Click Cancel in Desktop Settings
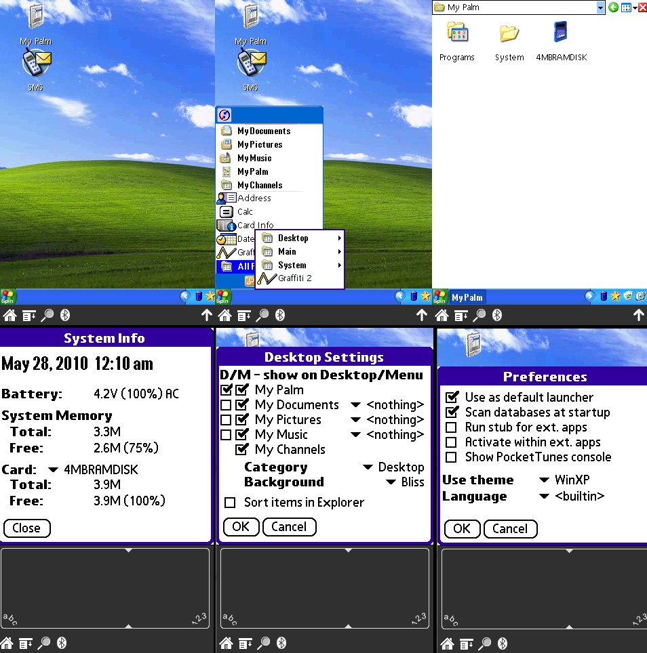Screen dimensions: 647x653 [x=290, y=527]
